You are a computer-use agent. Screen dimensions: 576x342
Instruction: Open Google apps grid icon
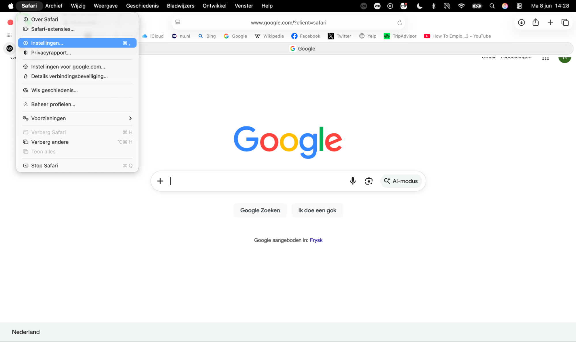[545, 58]
